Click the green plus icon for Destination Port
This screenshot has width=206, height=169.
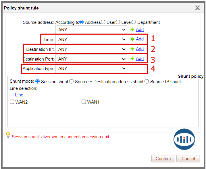click(132, 59)
